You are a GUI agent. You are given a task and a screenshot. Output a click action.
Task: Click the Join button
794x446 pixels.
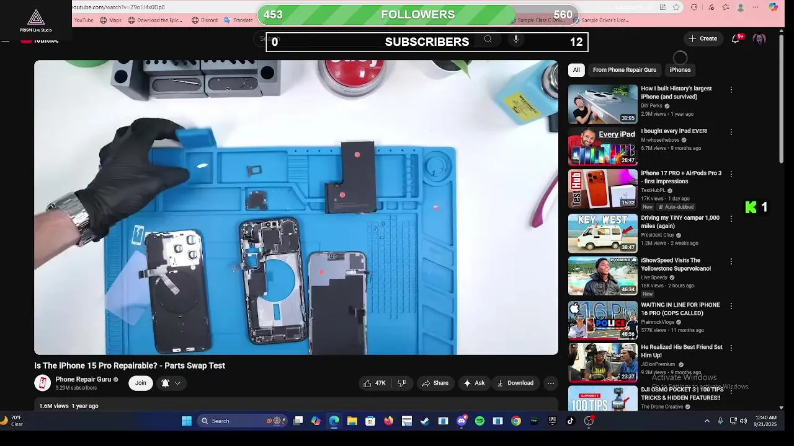(x=141, y=383)
